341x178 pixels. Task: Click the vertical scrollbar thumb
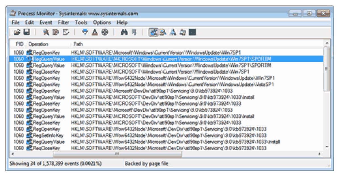[327, 69]
